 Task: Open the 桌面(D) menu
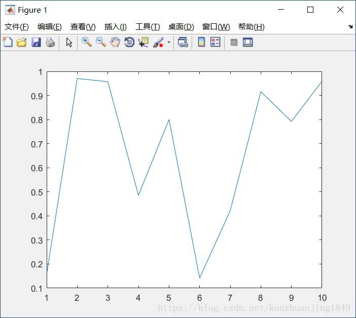tap(181, 27)
